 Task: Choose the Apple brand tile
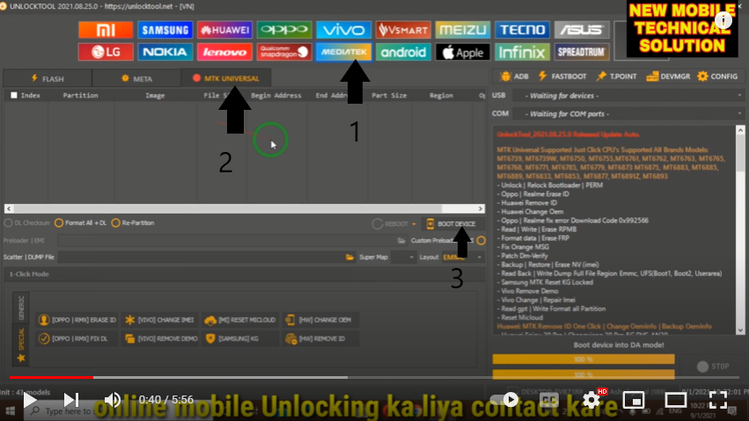(462, 52)
